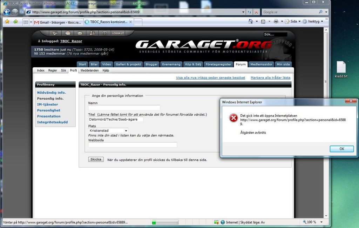Open the Verktyg (Tools) menu
The height and width of the screenshot is (228, 359).
click(313, 21)
